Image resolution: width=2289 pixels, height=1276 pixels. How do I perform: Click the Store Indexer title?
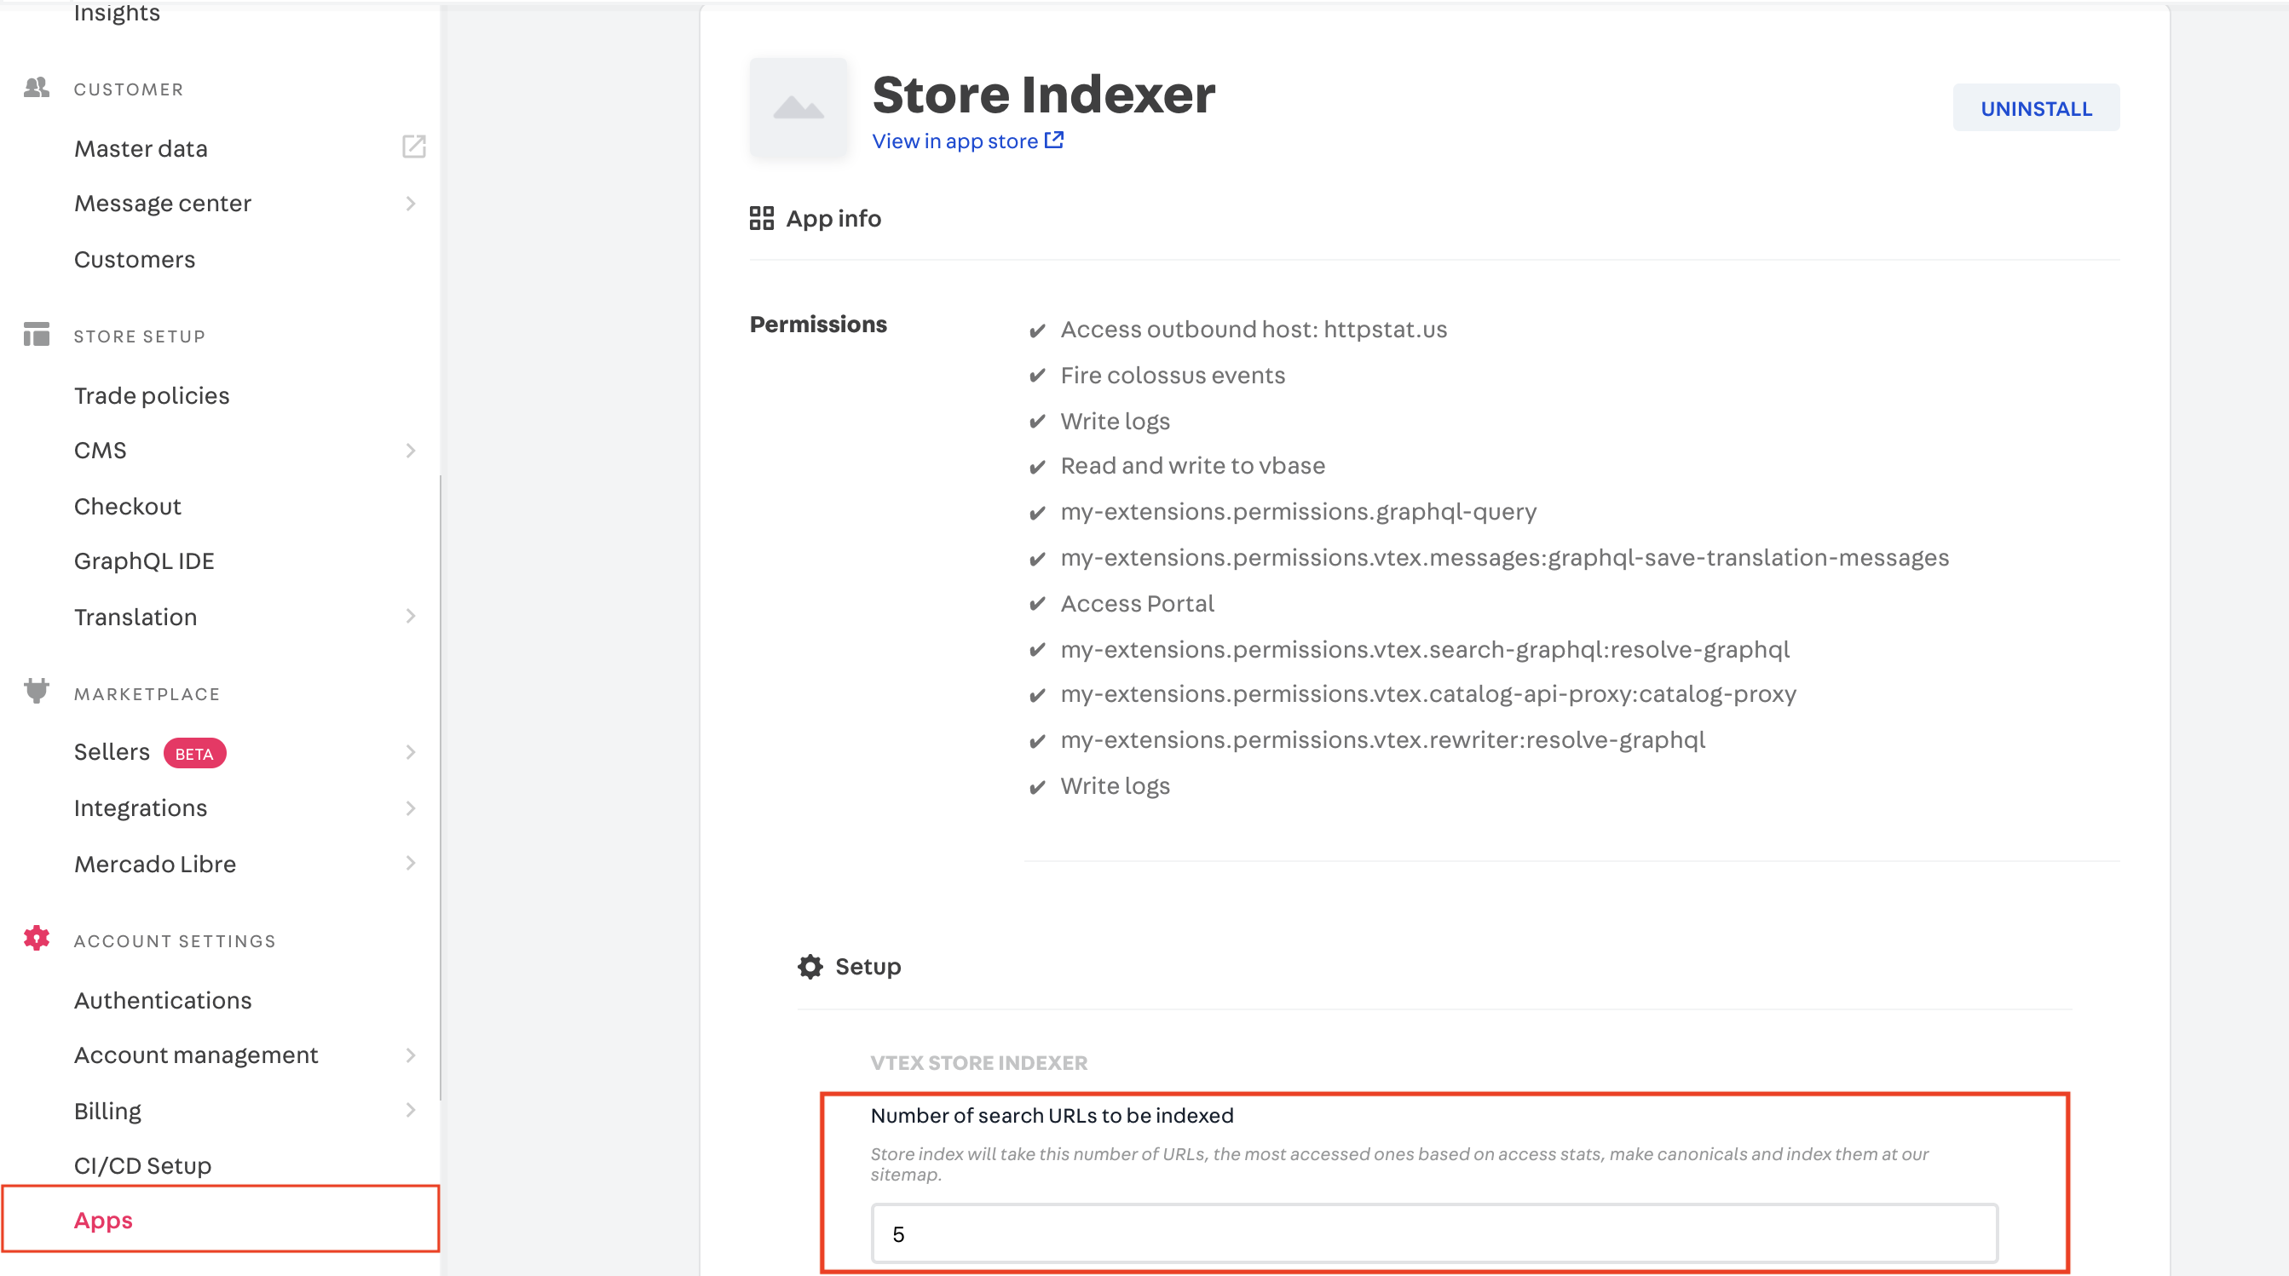pos(1044,94)
